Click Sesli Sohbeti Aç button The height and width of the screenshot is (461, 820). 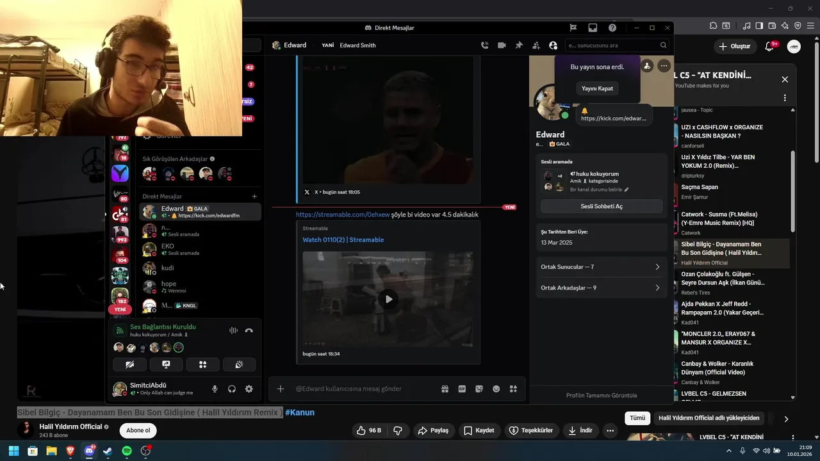tap(602, 206)
